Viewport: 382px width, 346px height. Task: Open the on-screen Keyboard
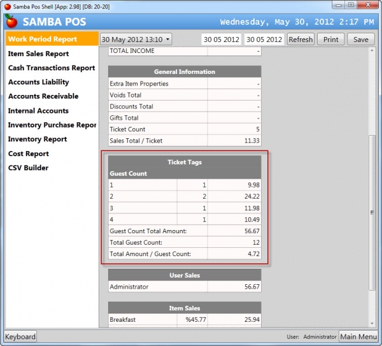20,336
